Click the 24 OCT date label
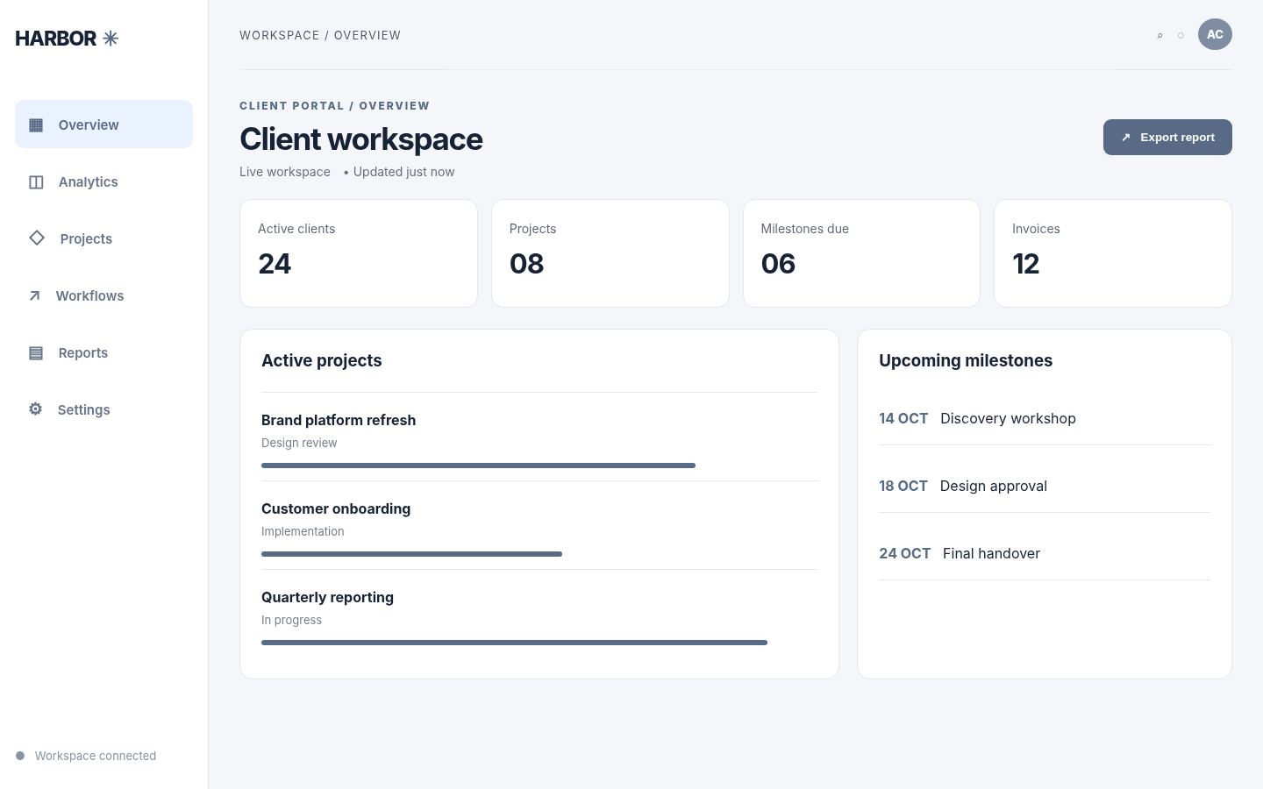The height and width of the screenshot is (789, 1263). click(905, 553)
